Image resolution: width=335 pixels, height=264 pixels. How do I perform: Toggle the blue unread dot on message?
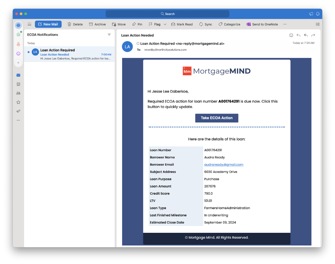coord(28,52)
